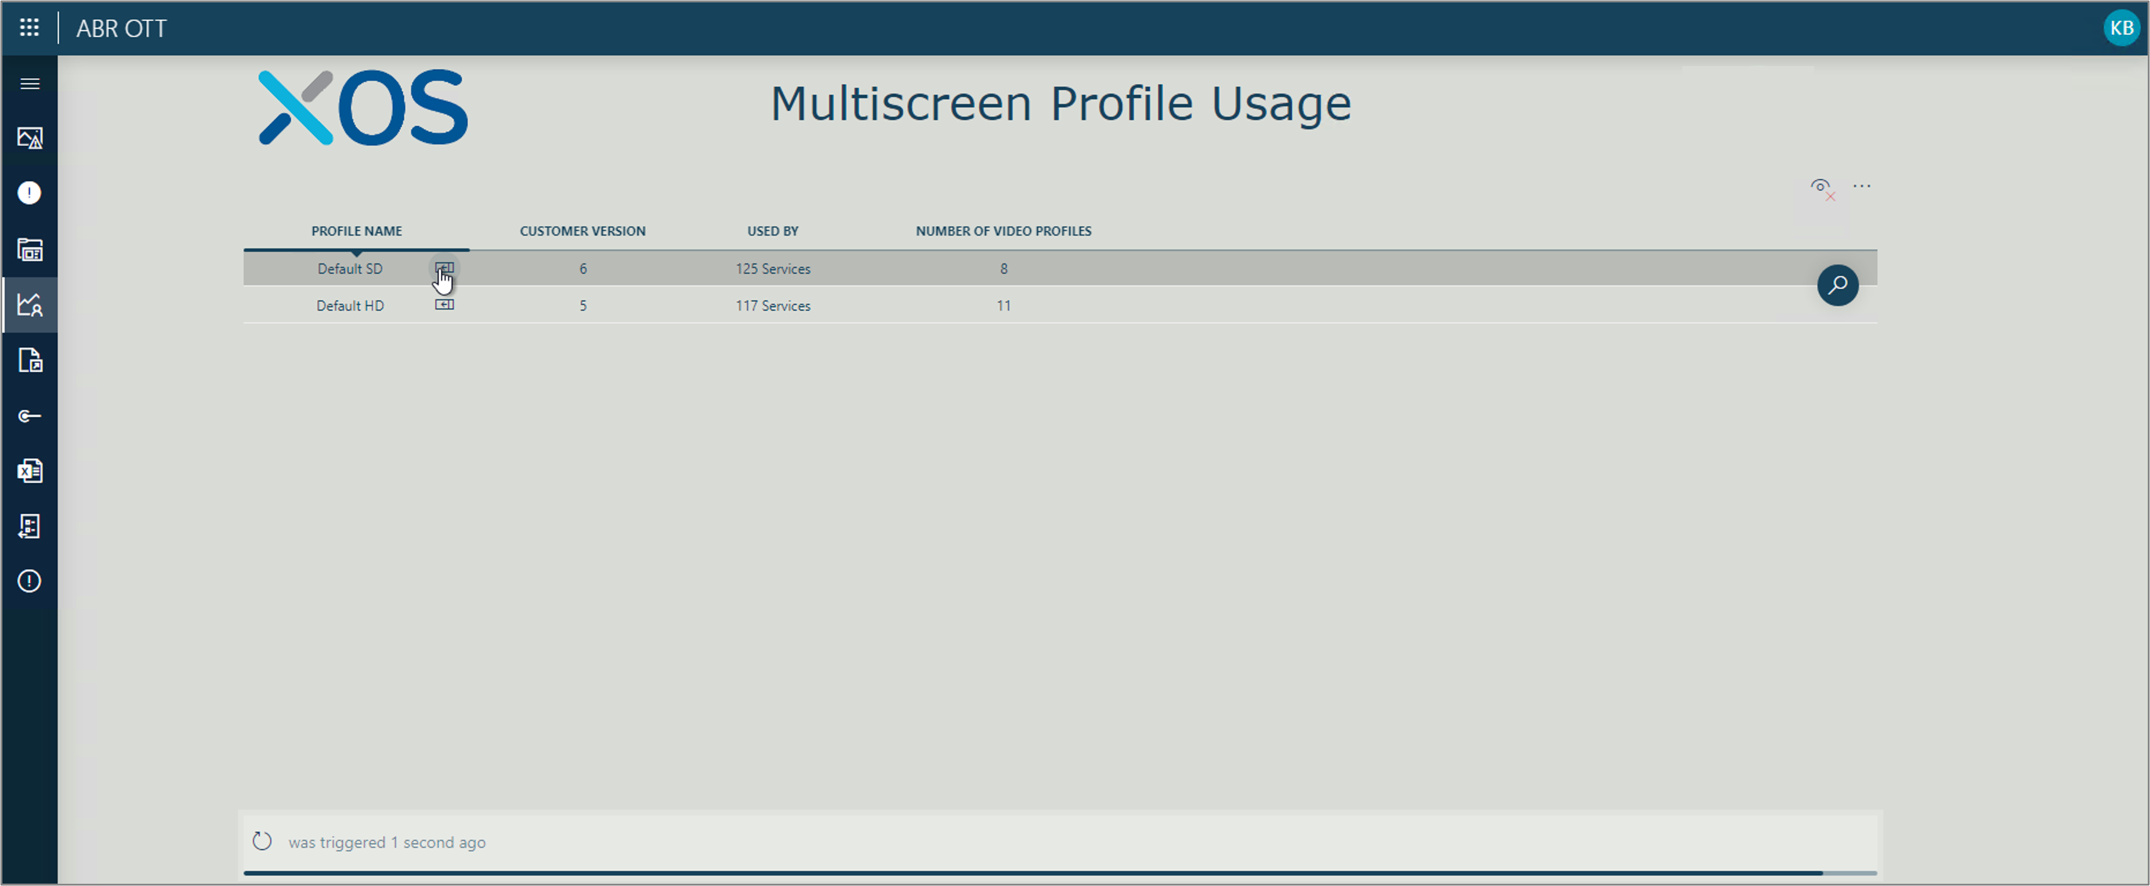Click the KB user avatar
Viewport: 2150px width, 886px height.
(2121, 27)
